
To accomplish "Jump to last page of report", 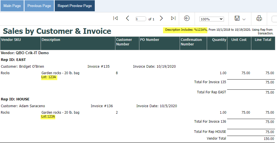I will (173, 18).
